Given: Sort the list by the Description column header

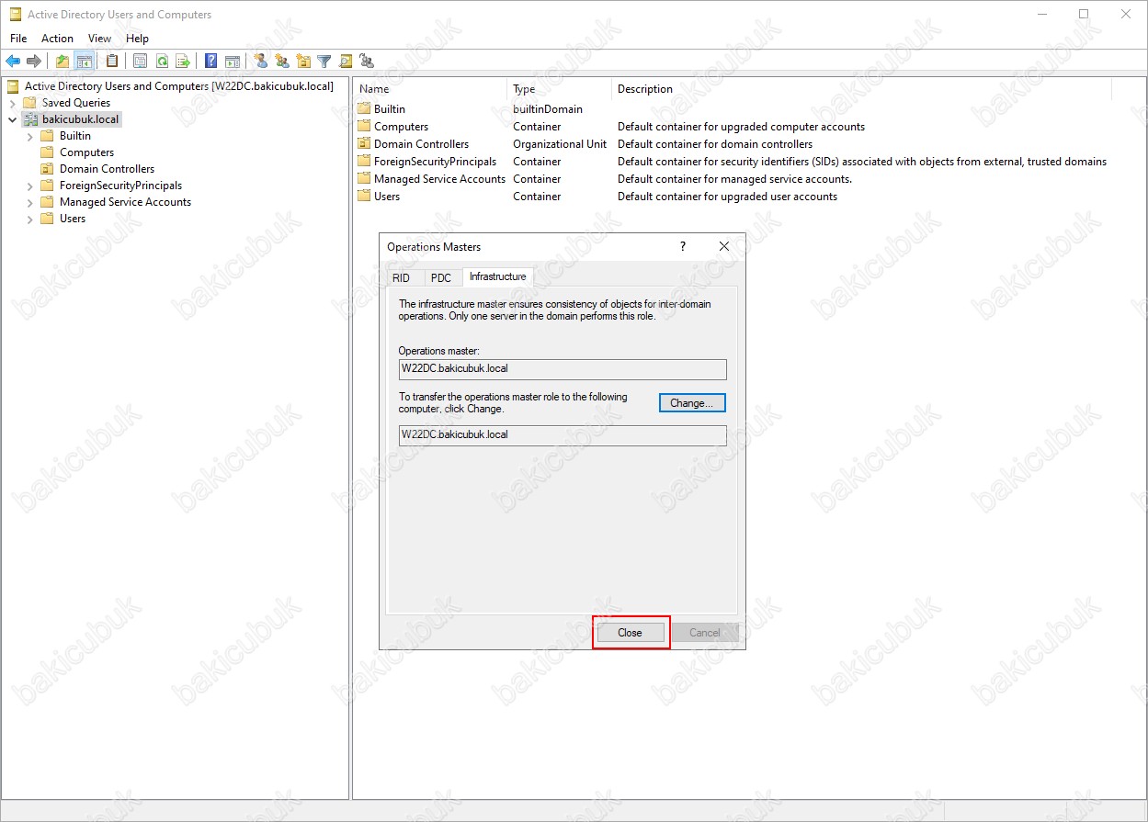Looking at the screenshot, I should [x=861, y=89].
